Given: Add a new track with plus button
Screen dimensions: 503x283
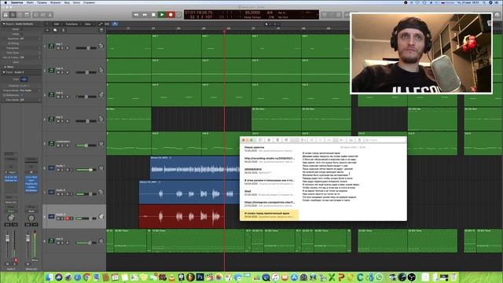Looking at the screenshot, I should (47, 30).
